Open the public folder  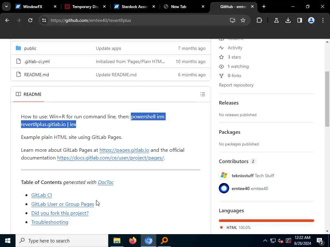point(30,48)
